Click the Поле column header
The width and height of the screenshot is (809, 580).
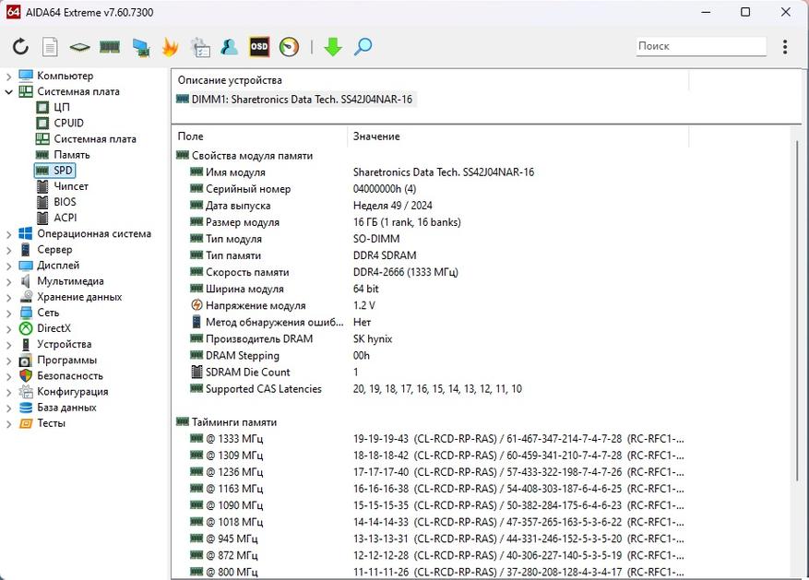[260, 136]
